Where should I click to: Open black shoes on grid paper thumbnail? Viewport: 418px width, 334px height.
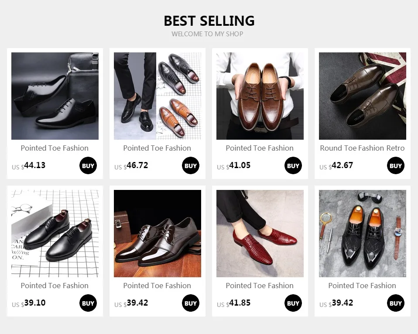(x=55, y=234)
